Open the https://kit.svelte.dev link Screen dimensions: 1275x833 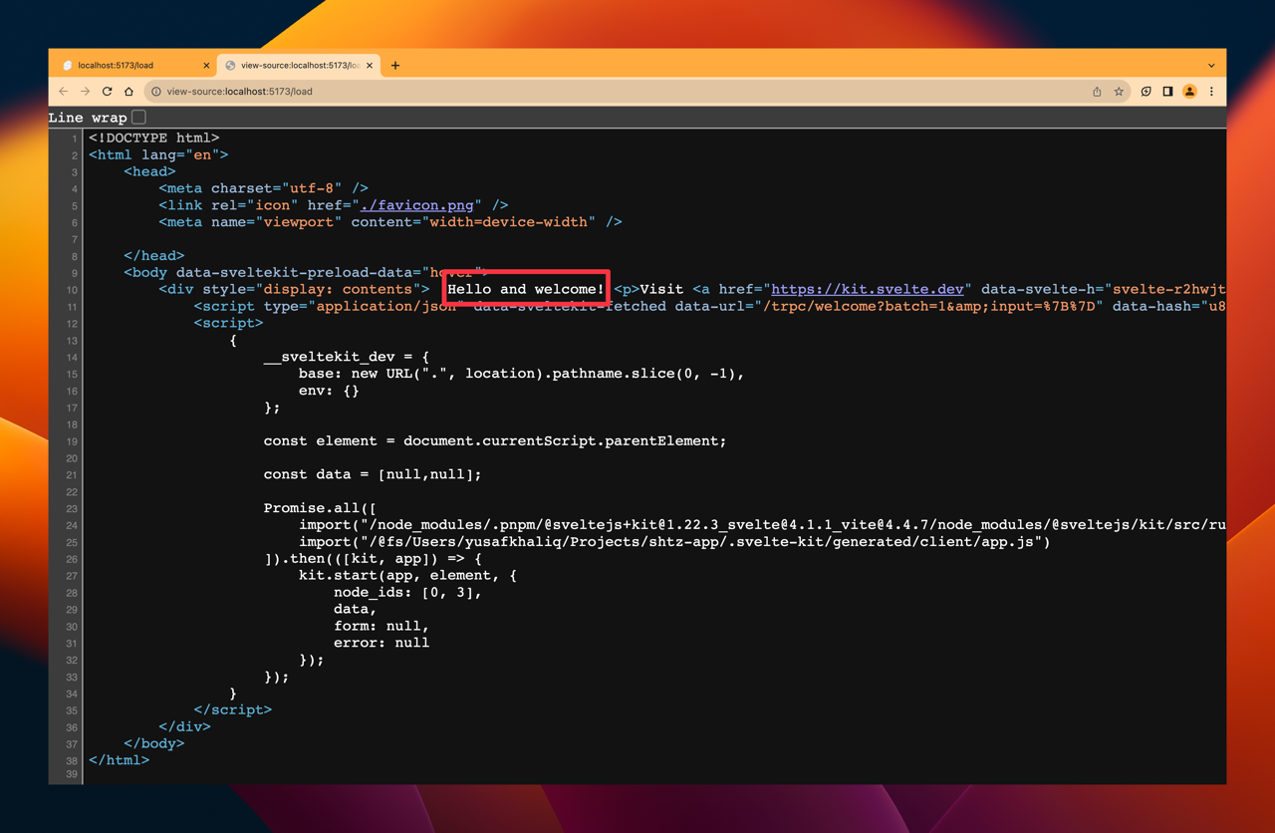pyautogui.click(x=868, y=289)
